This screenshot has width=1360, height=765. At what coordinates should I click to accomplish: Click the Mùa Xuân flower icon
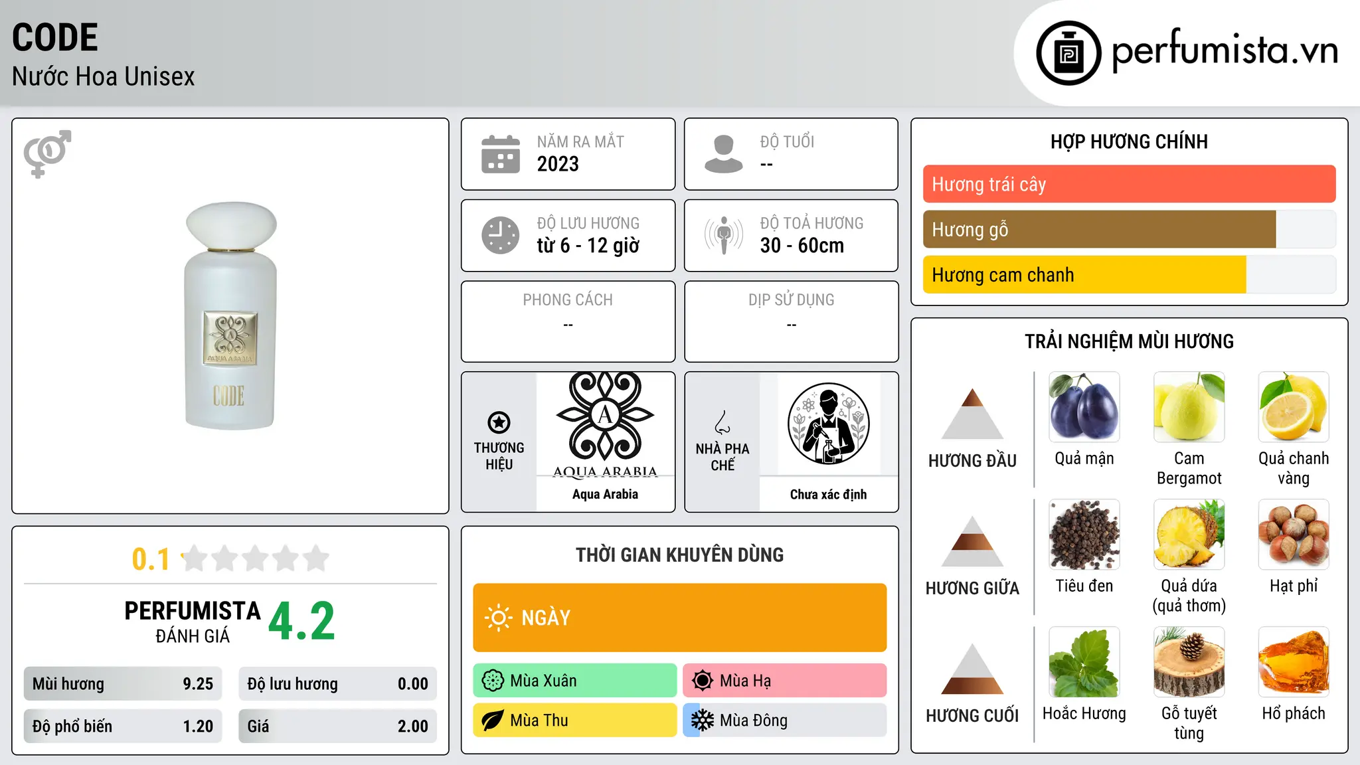[x=493, y=681]
